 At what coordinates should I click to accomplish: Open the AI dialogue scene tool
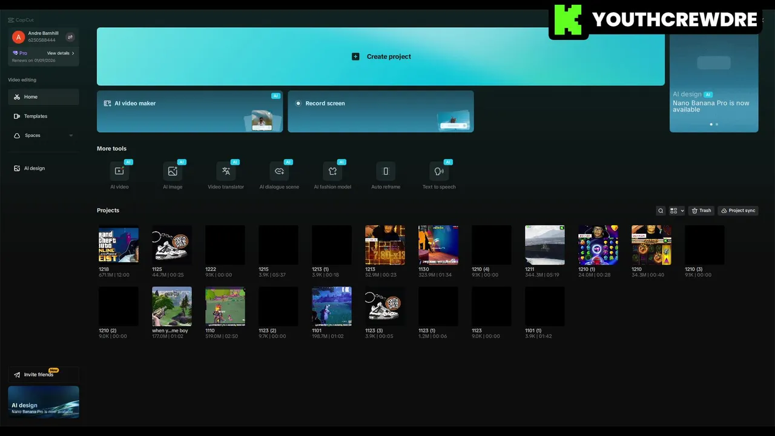[279, 171]
